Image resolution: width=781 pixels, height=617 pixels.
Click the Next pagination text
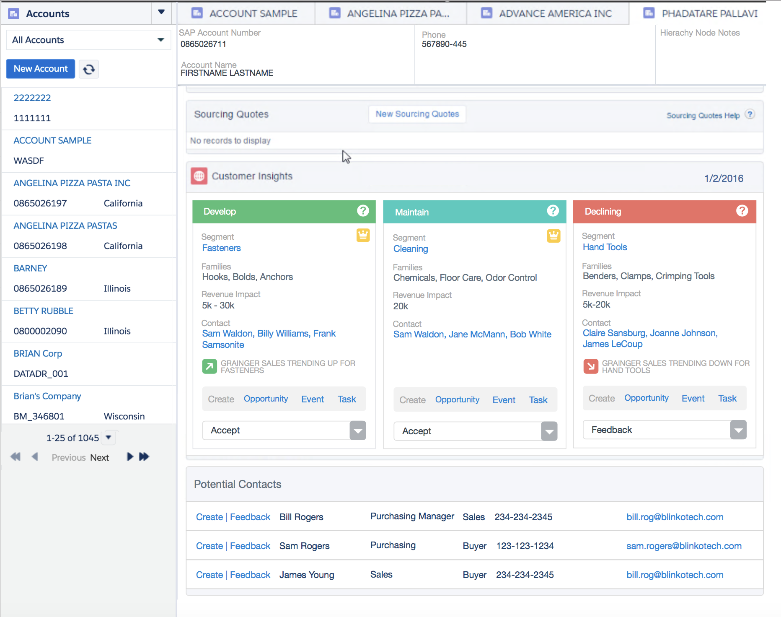click(99, 457)
